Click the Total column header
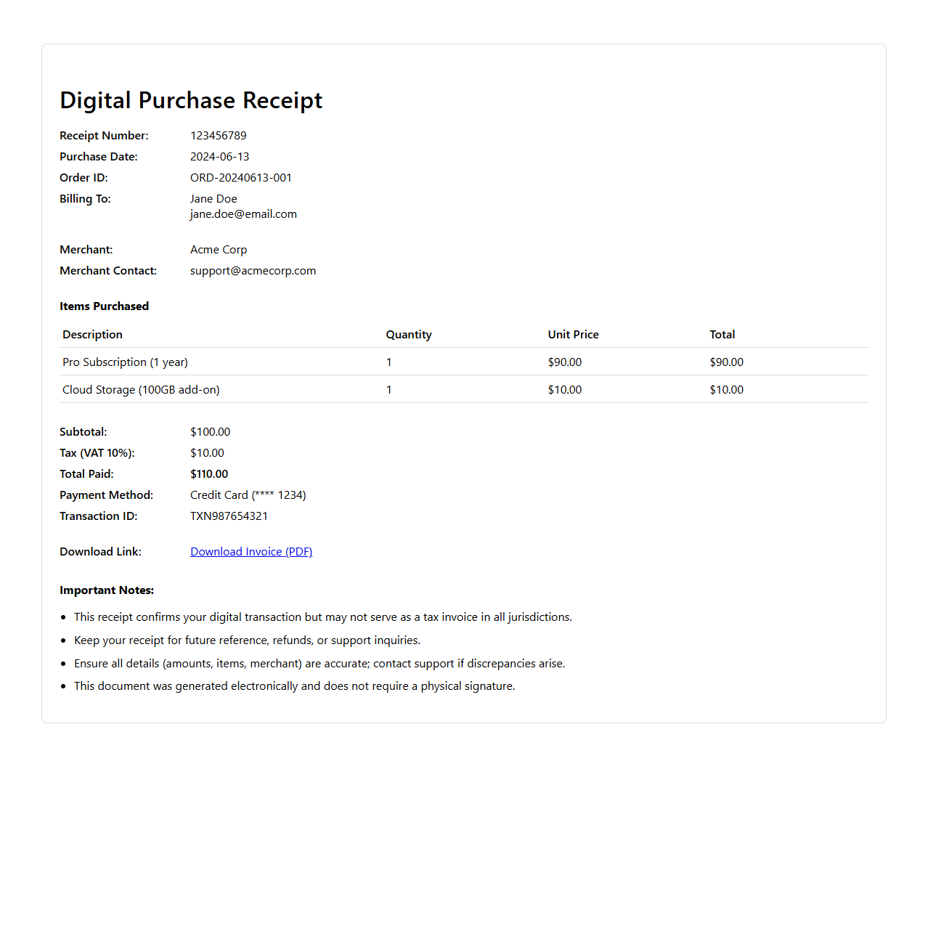This screenshot has width=928, height=944. 722,335
